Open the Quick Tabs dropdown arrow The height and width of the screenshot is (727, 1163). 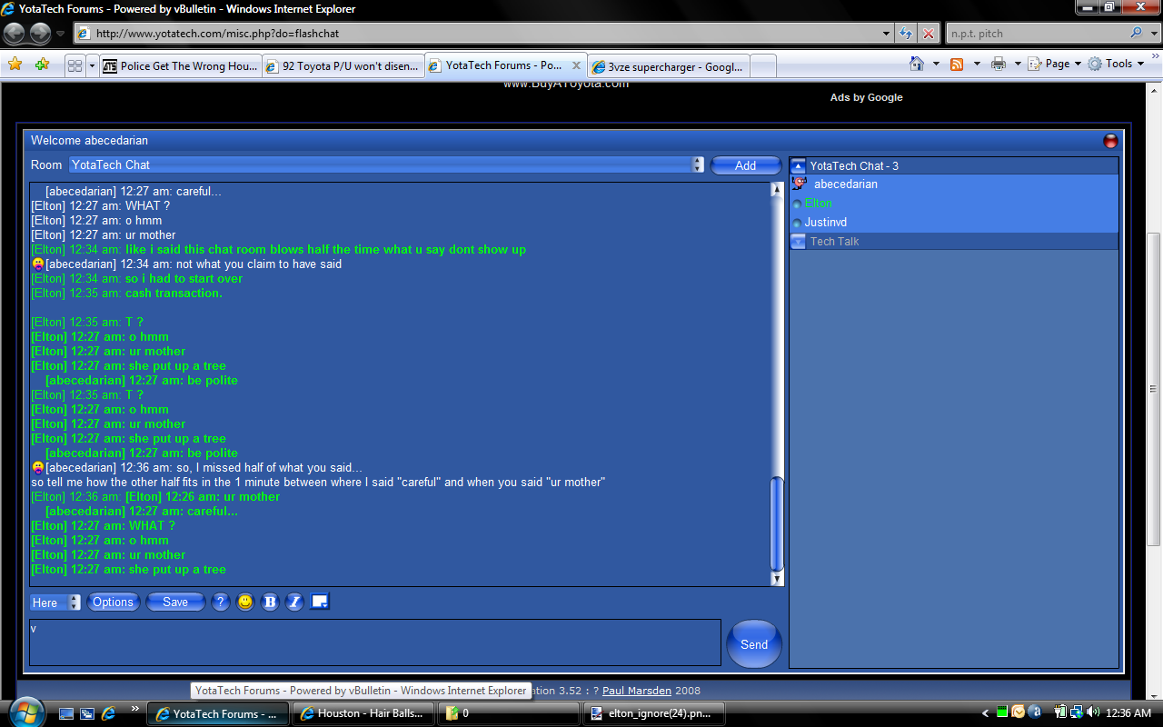pos(92,65)
